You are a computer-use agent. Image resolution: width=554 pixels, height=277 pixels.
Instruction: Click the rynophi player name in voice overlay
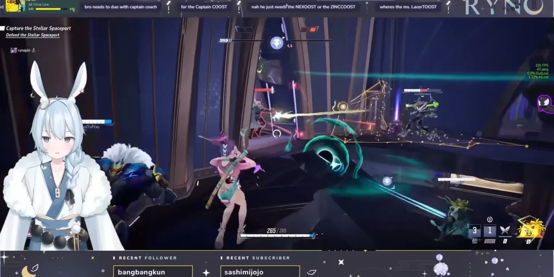[x=24, y=50]
